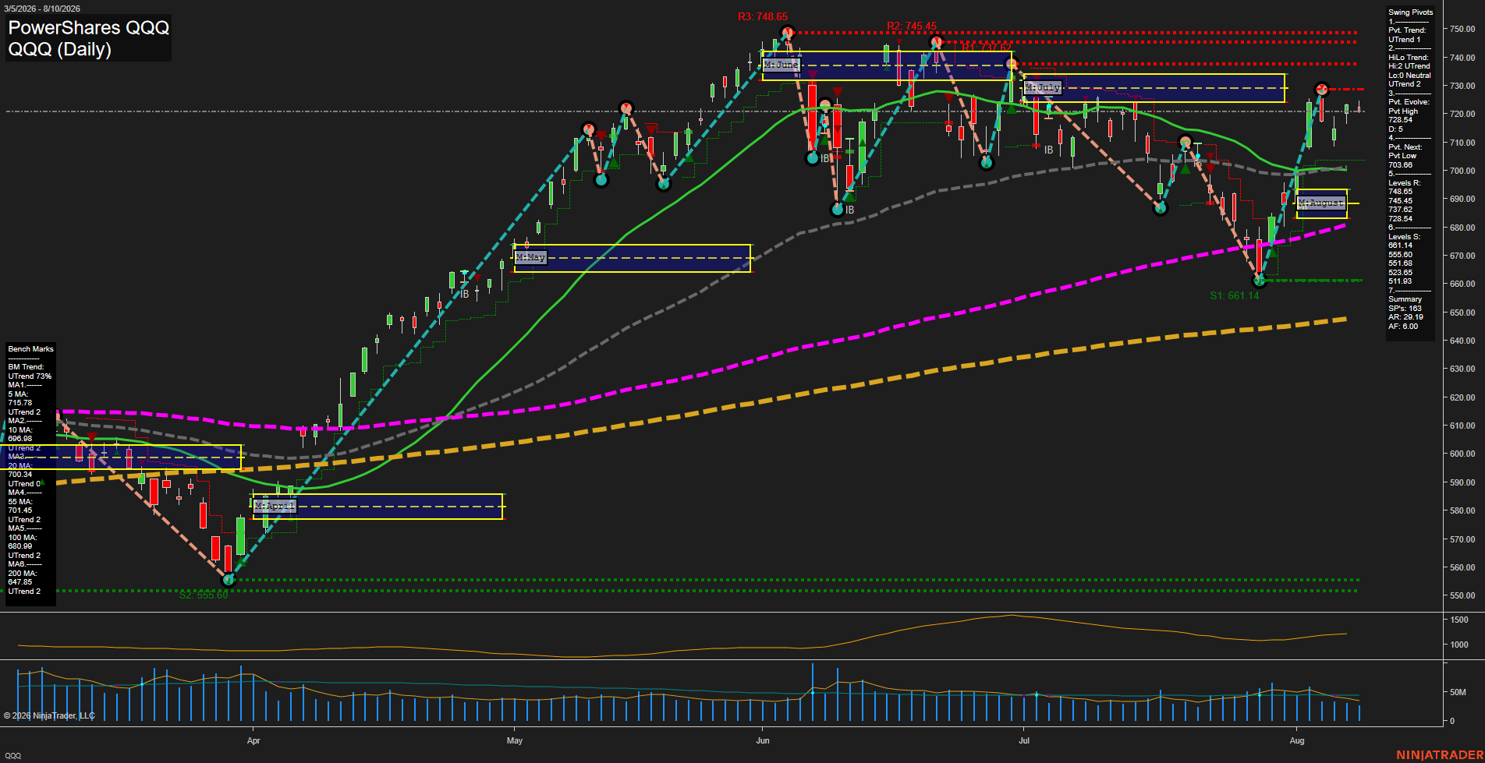Select the M:July monthly range label

coord(1042,87)
